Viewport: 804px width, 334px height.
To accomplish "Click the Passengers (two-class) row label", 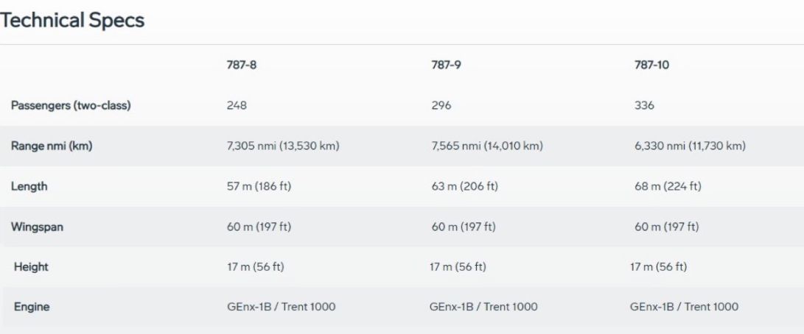I will (x=71, y=105).
